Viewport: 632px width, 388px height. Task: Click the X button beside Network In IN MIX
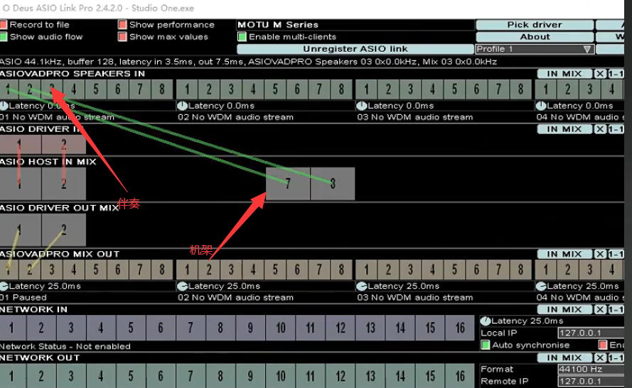tap(601, 309)
